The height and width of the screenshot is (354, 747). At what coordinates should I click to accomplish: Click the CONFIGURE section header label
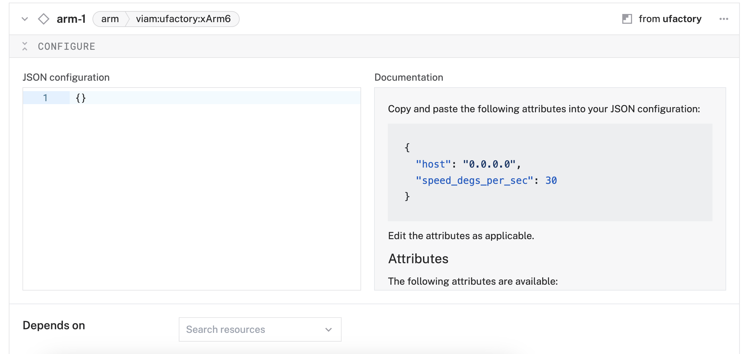66,47
